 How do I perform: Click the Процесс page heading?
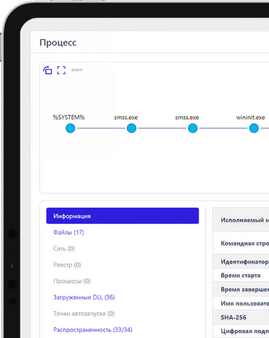click(x=58, y=43)
